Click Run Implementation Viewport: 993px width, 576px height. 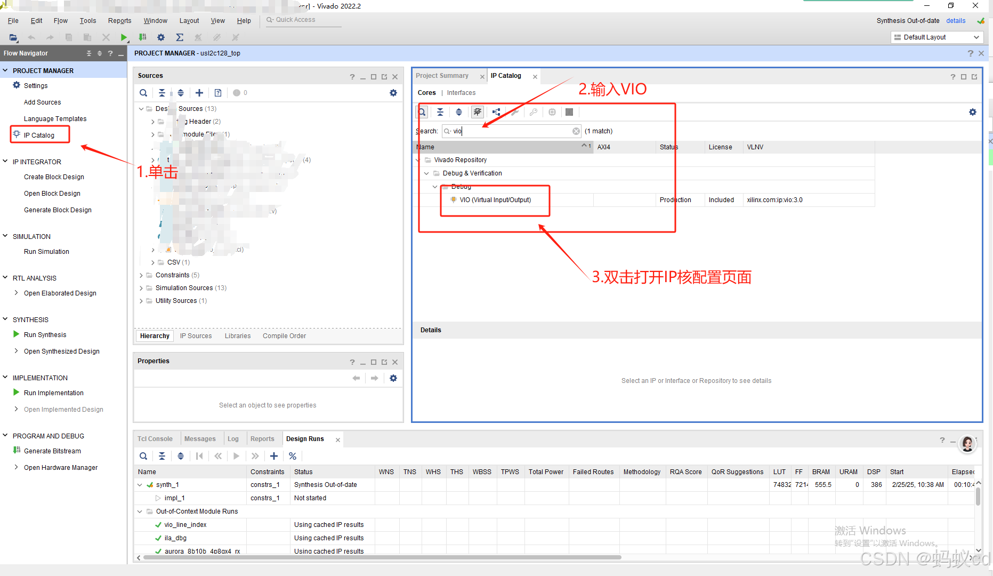coord(54,393)
